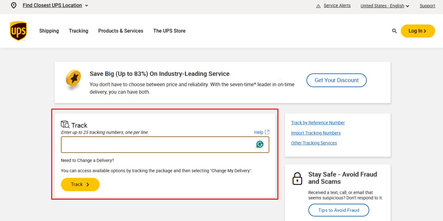Click the Need to Change a Delivery text

(87, 160)
